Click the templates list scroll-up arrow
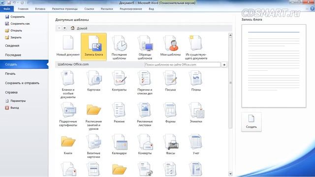The image size is (315, 177). 230,35
